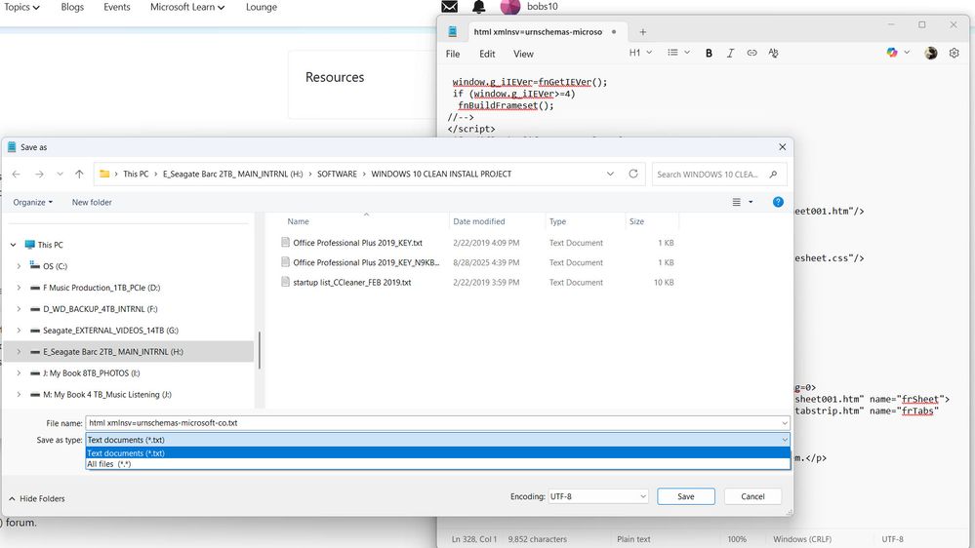Expand Seagate_EXTERNAL_VIDEOS_14TB (G:) node
Viewport: 975px width, 548px height.
click(x=19, y=331)
